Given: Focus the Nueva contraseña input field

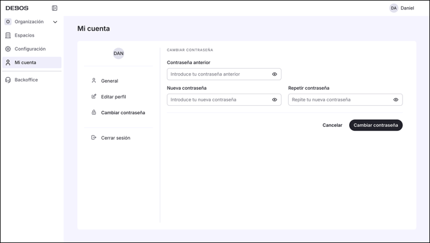Looking at the screenshot, I should click(224, 100).
